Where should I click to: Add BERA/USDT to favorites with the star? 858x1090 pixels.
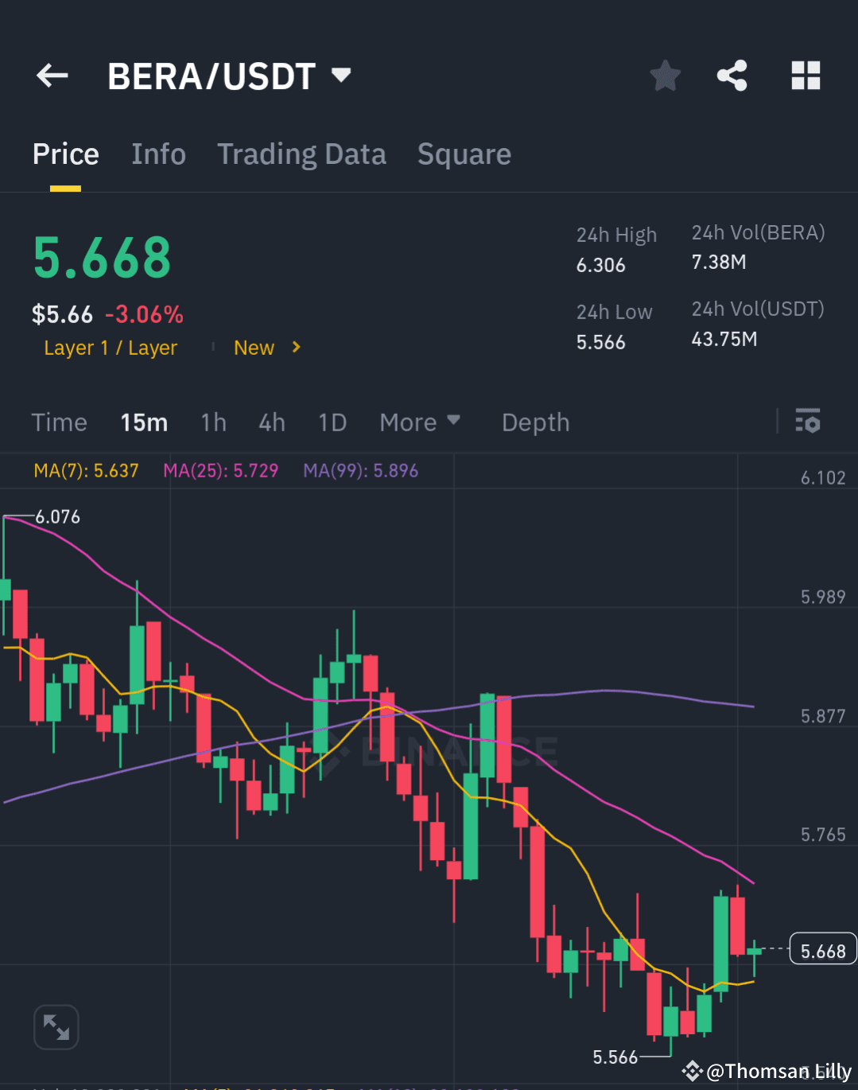click(665, 75)
